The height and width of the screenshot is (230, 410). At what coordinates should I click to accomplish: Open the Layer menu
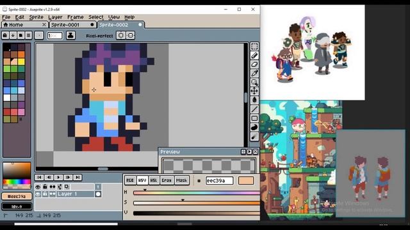coord(55,17)
